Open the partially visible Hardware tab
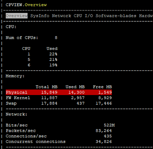The width and height of the screenshot is (153, 149). [146, 16]
